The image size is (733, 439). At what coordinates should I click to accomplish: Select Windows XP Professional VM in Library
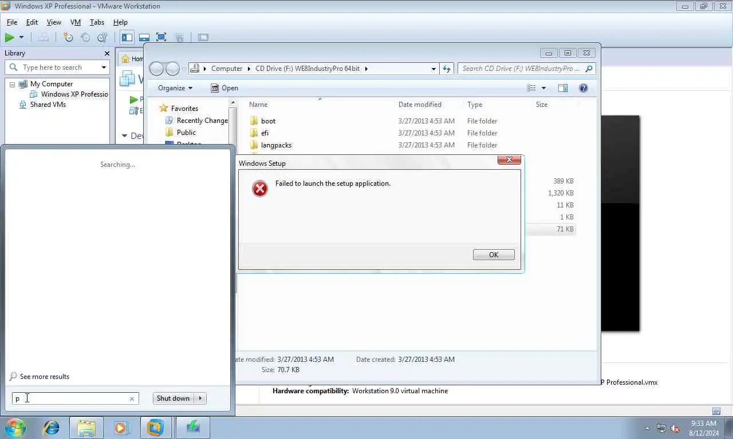(74, 94)
